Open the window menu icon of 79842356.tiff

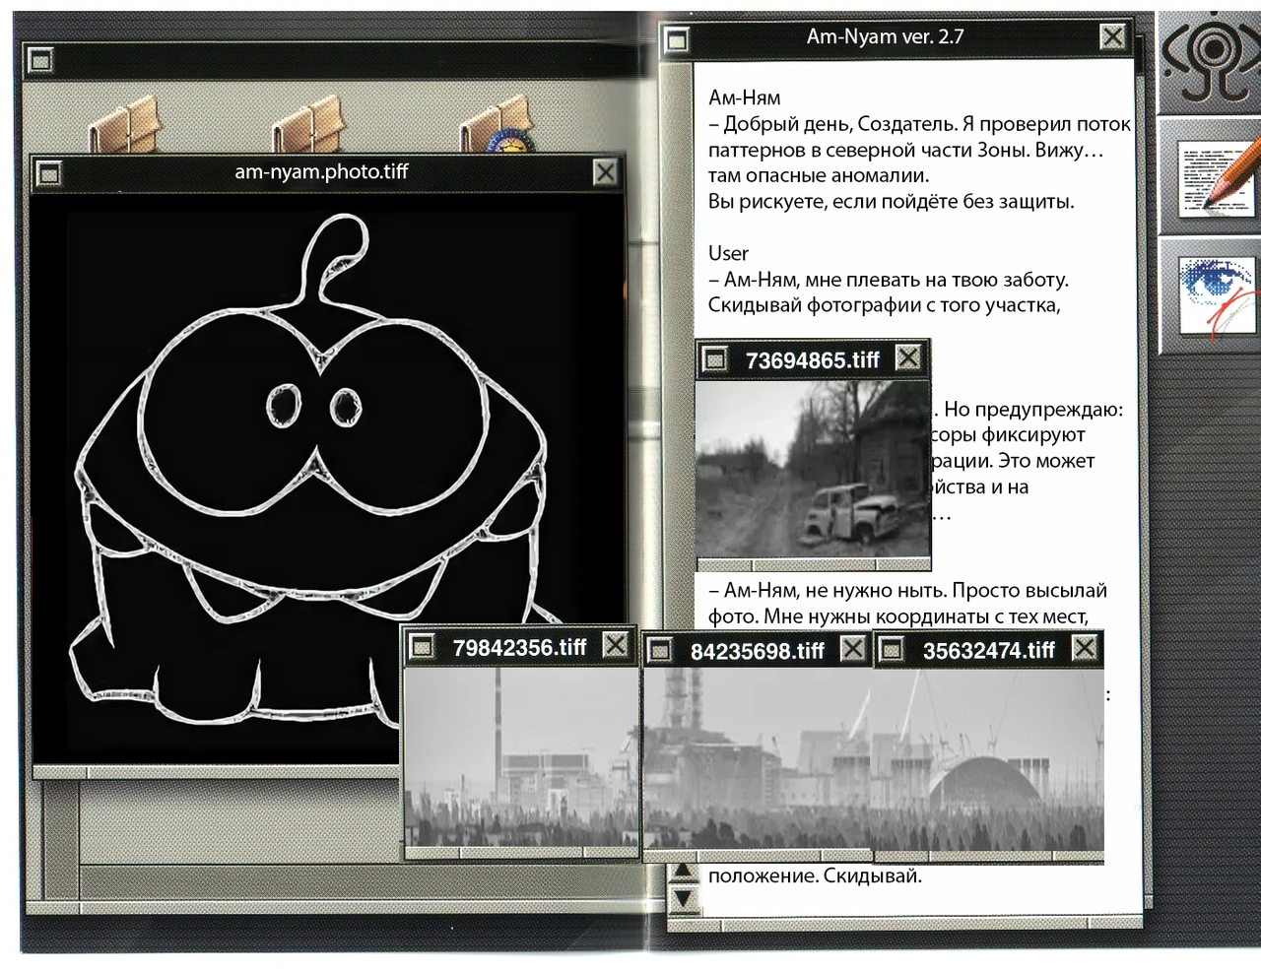422,647
